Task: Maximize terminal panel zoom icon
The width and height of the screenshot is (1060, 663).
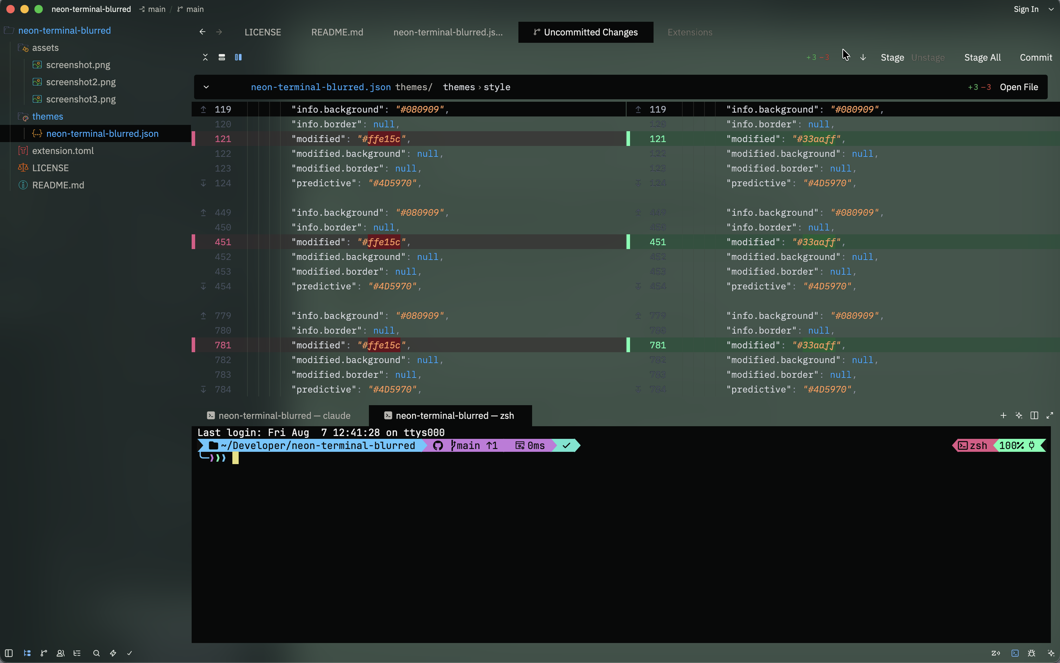Action: coord(1050,415)
